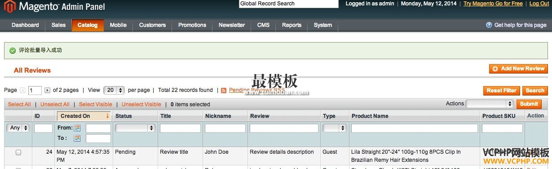552x169 pixels.
Task: Sort by the Created On column header
Action: (84, 116)
